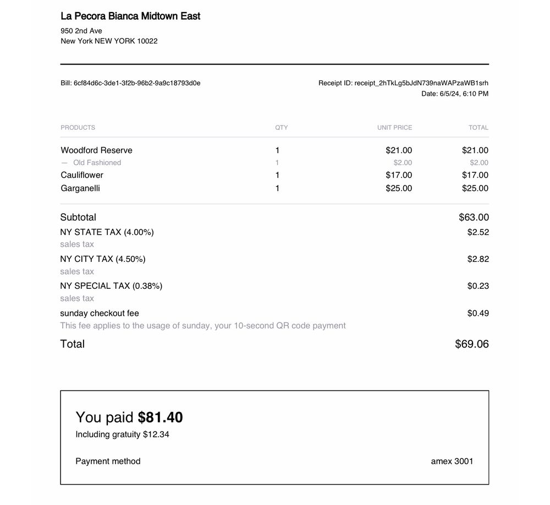This screenshot has width=550, height=505.
Task: Click the Subtotal amount $63.00
Action: (x=474, y=217)
